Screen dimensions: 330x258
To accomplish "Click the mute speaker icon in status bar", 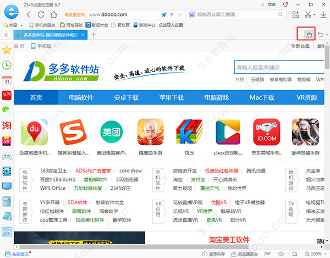I will point(281,254).
